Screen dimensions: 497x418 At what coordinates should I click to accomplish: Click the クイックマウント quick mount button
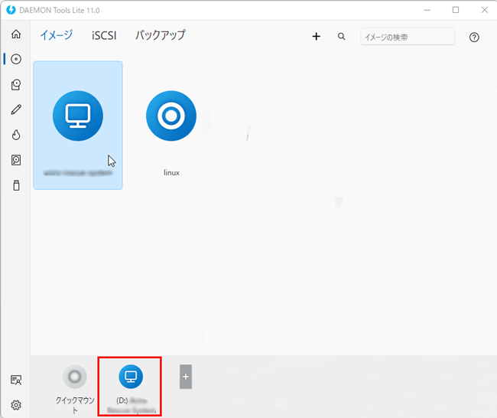[74, 377]
